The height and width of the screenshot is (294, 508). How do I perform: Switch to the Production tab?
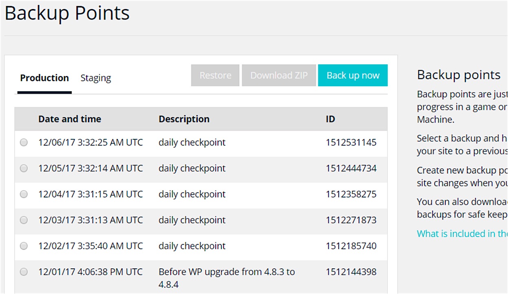(x=44, y=78)
